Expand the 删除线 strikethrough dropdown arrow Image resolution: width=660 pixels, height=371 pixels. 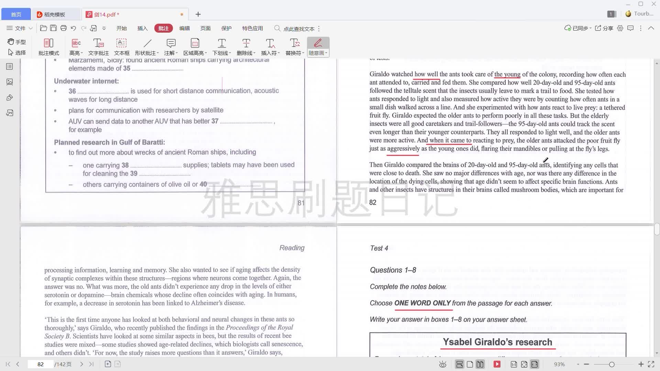coord(254,53)
